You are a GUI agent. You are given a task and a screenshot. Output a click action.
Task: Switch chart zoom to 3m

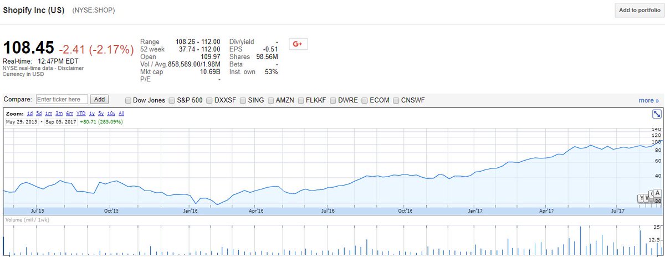[x=60, y=114]
